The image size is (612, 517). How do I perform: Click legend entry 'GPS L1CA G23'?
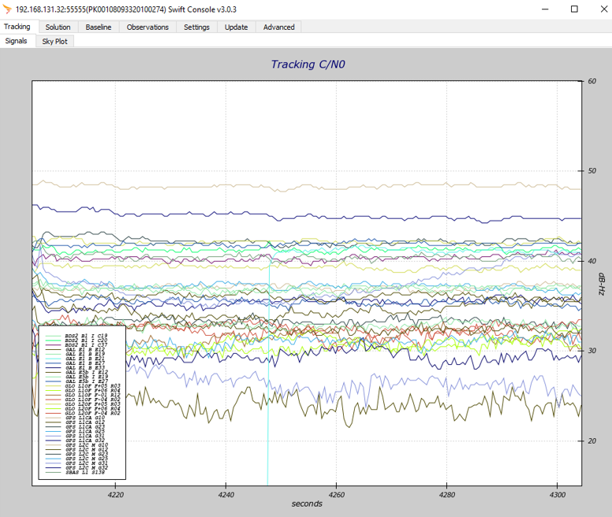(76, 426)
